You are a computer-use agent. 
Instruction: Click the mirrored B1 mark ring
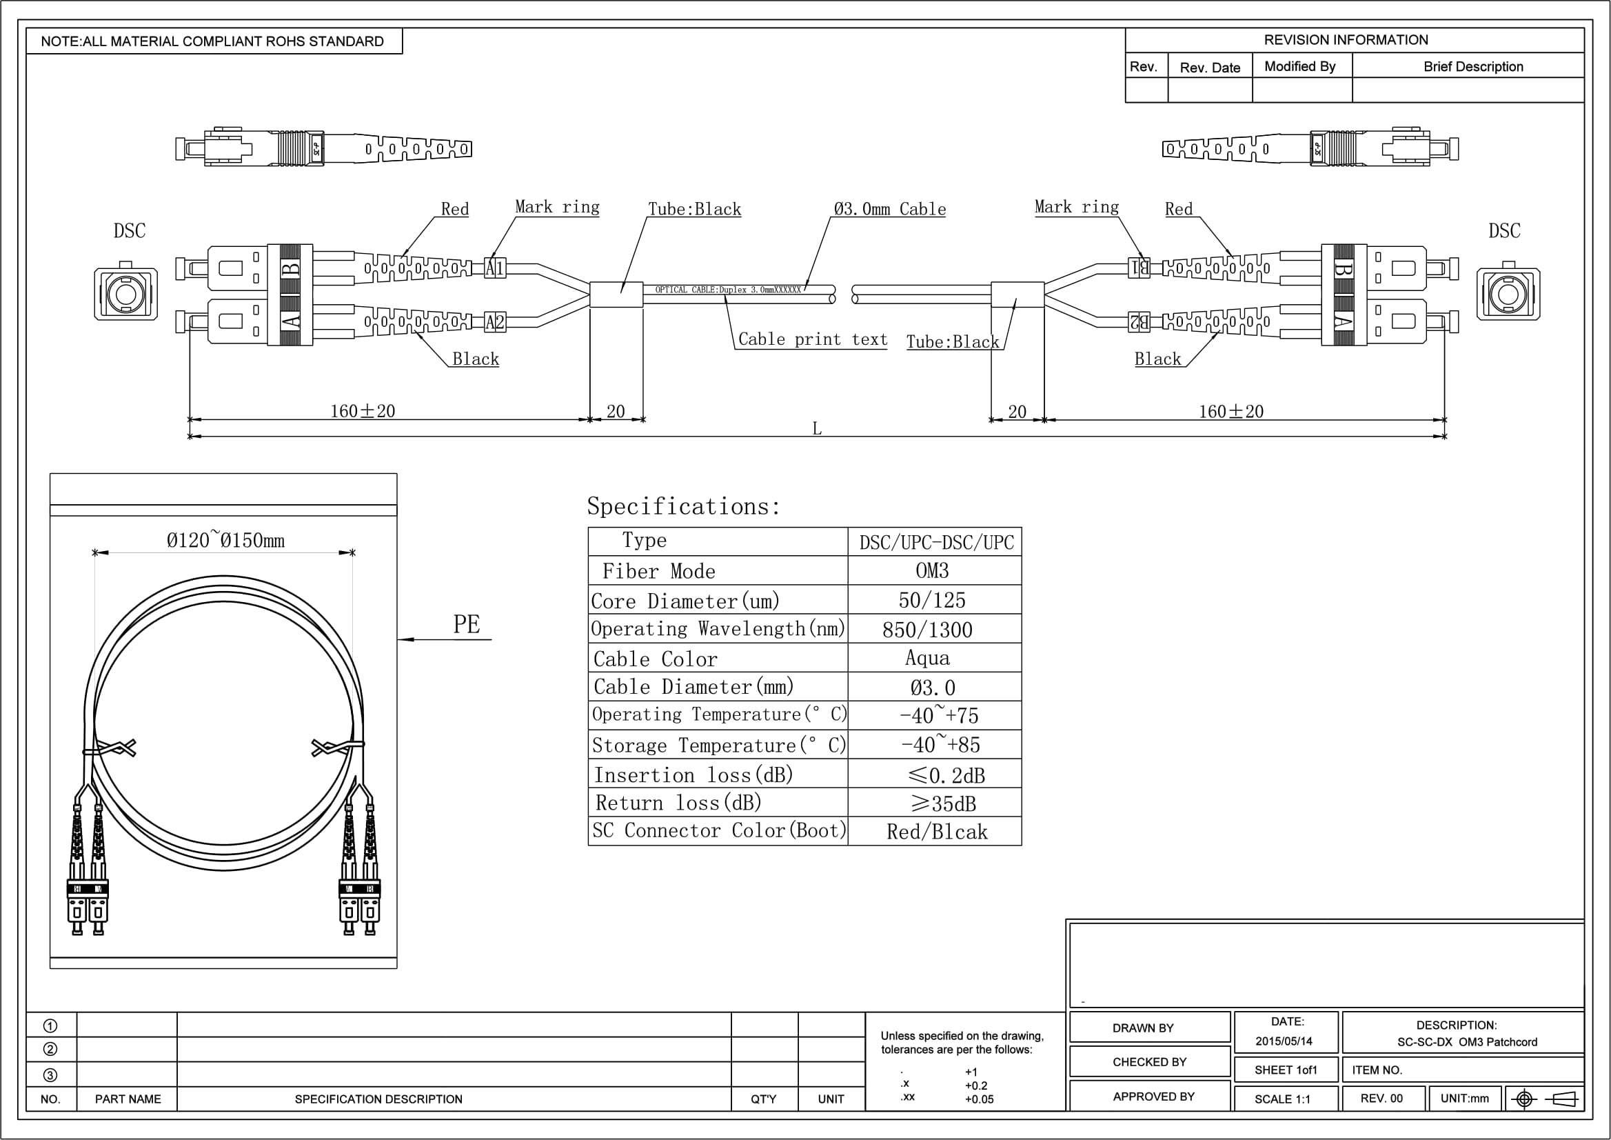[1139, 268]
